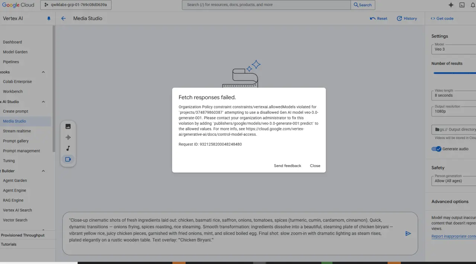
Task: Open Dashboard in the sidebar
Action: pyautogui.click(x=12, y=42)
